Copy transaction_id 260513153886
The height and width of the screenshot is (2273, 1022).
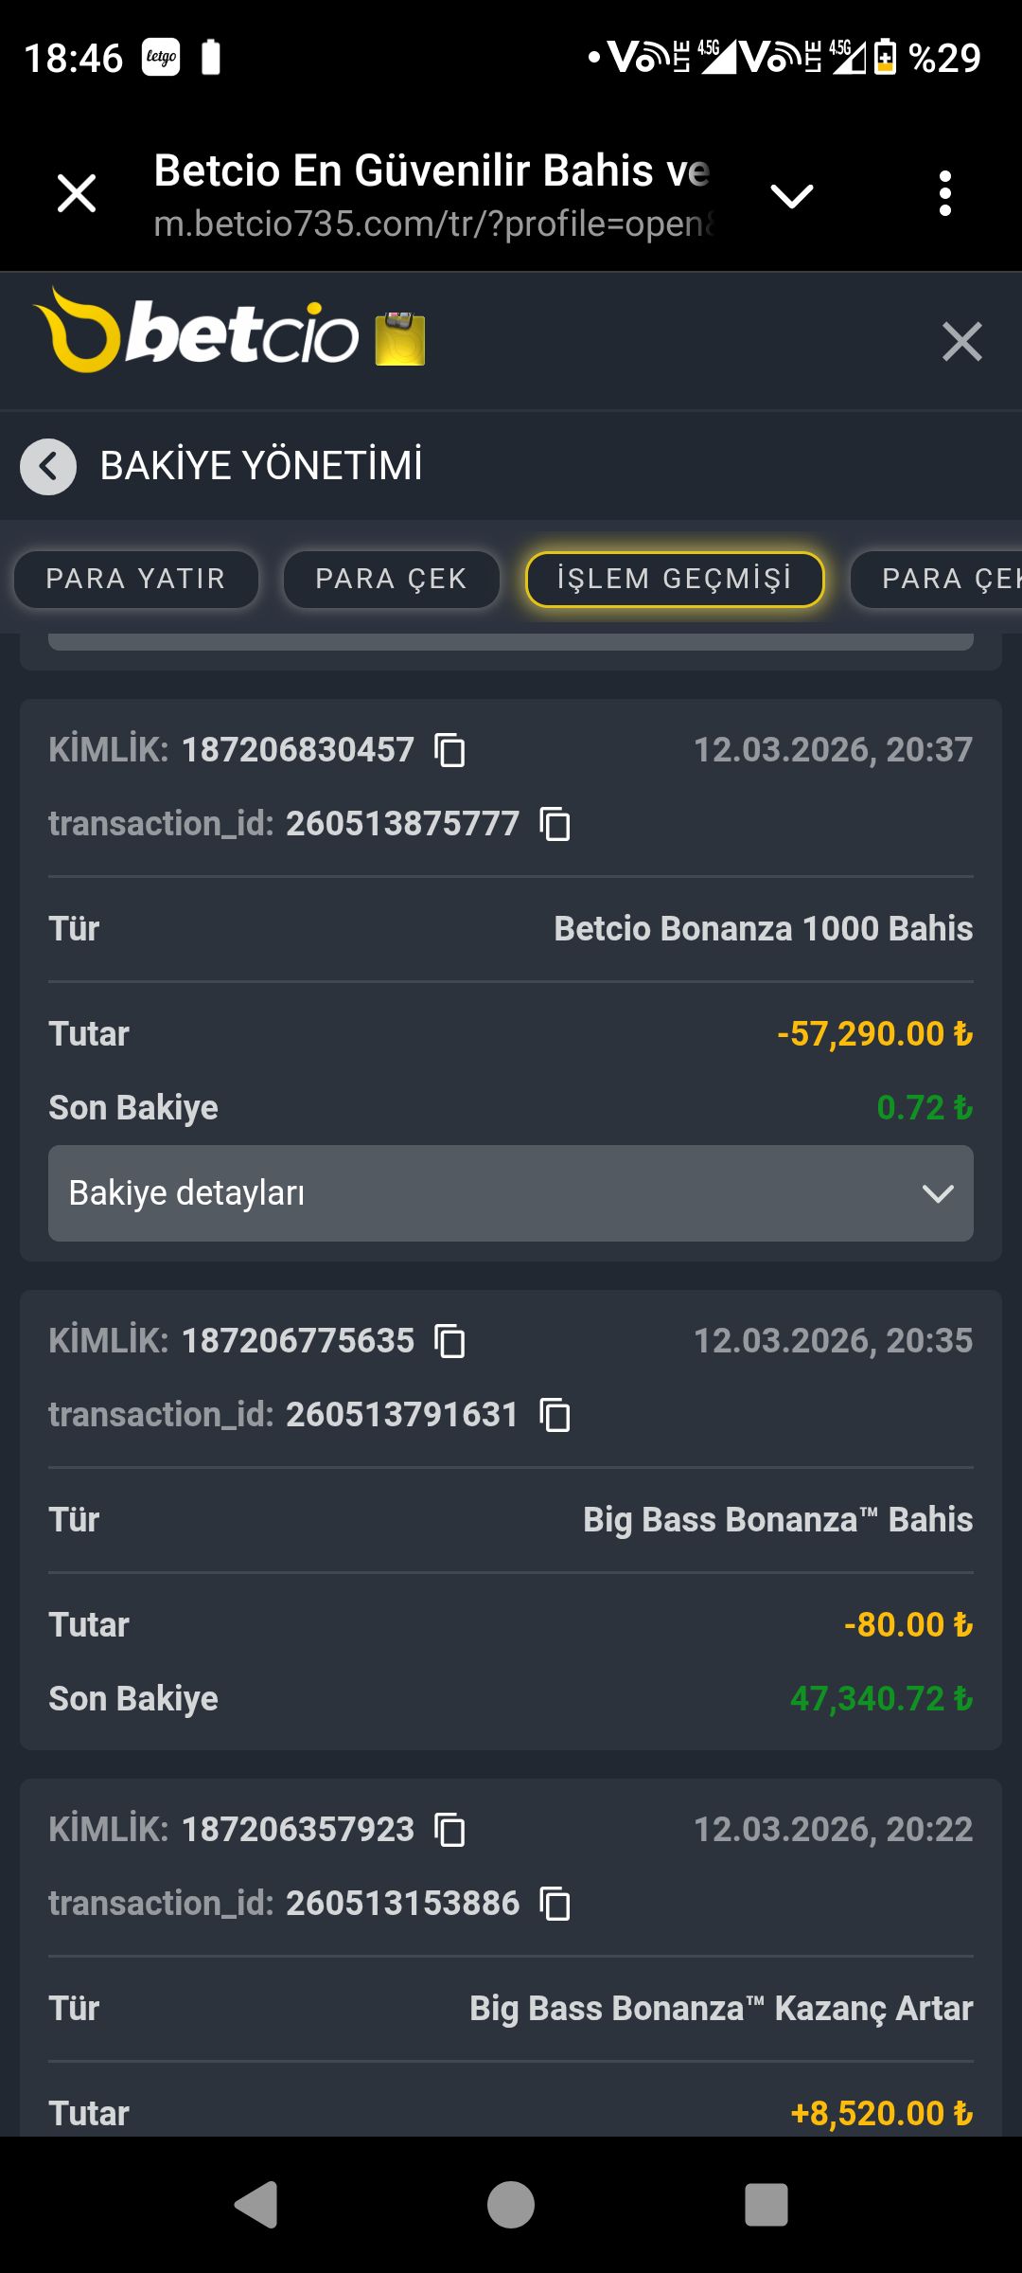555,1904
